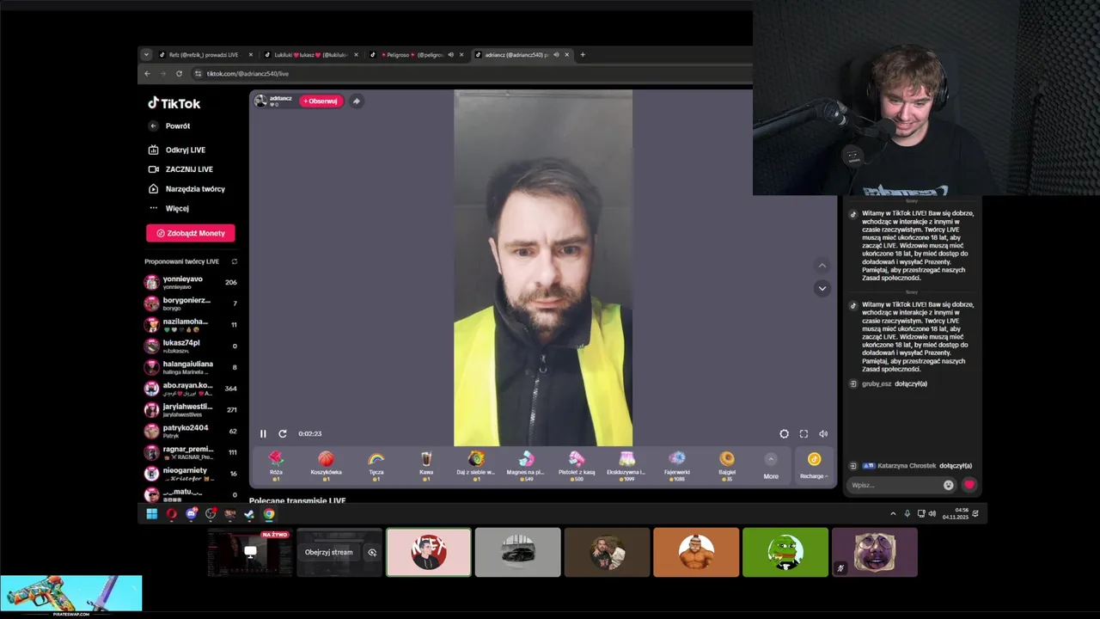The image size is (1100, 619).
Task: Show hidden system tray icons
Action: tap(893, 514)
